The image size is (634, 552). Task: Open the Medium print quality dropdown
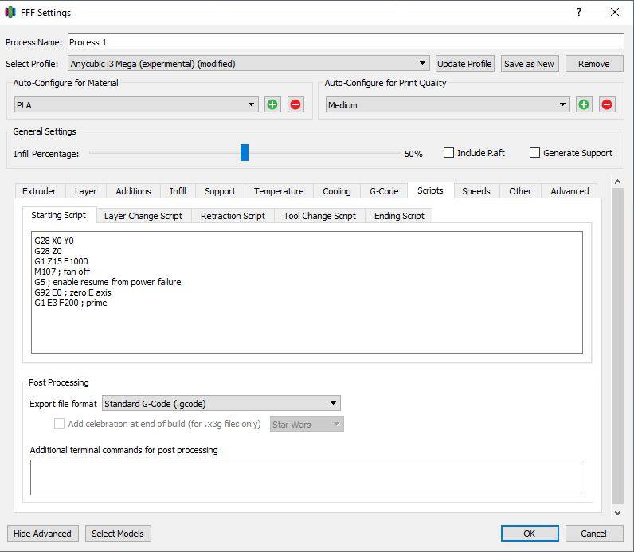point(448,104)
